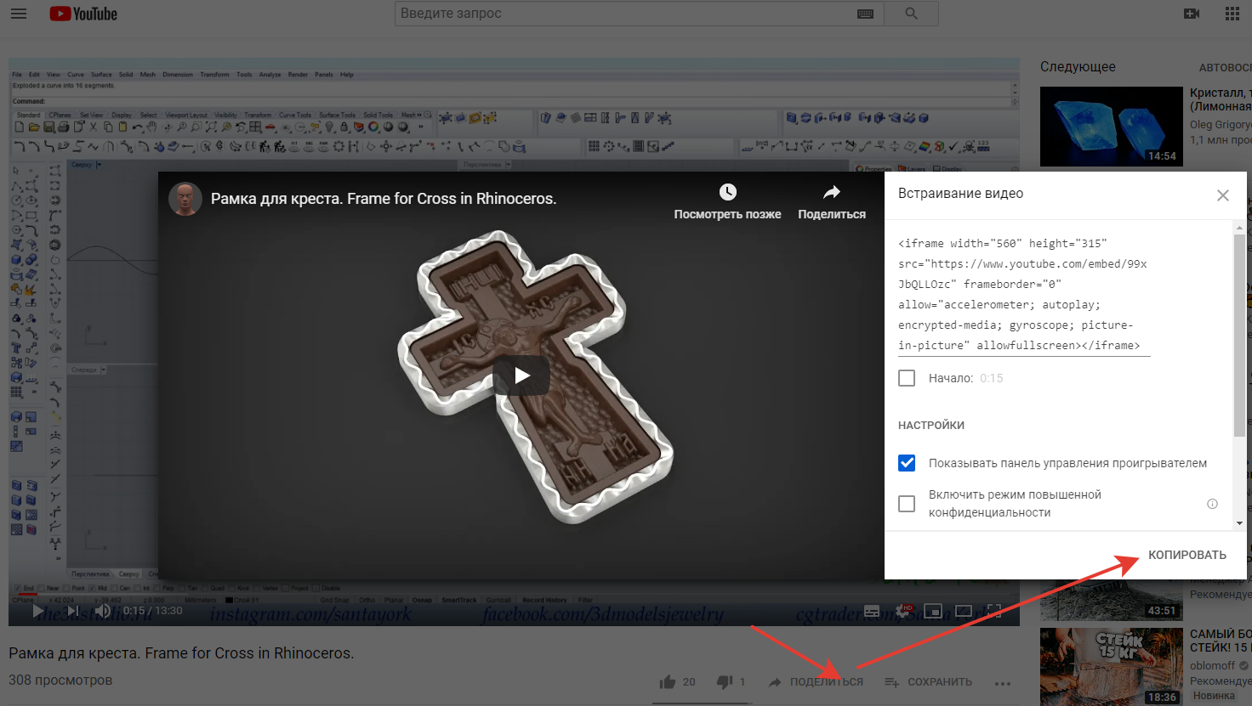This screenshot has width=1252, height=706.
Task: Click the embed dialog scroll-down arrow
Action: coord(1239,523)
